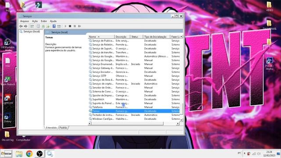The height and width of the screenshot is (158, 281).
Task: Toggle the console tree toolbar icon
Action: (x=32, y=26)
